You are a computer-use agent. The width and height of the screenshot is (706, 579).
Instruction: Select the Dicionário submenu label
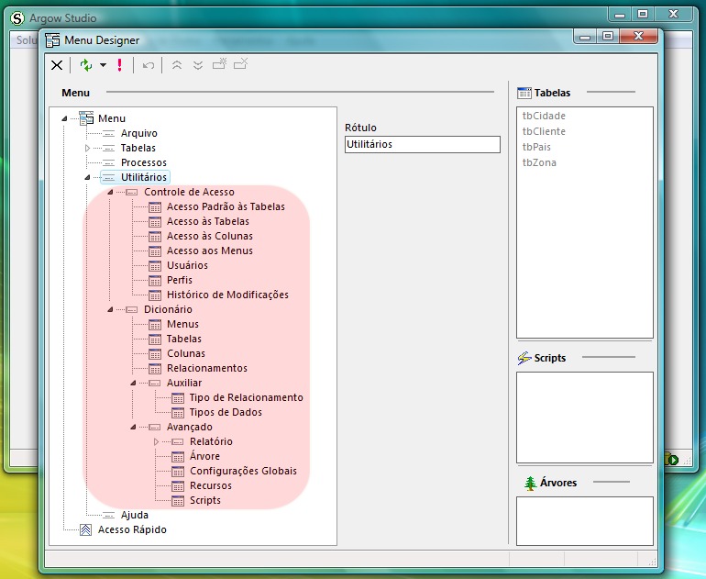[168, 309]
